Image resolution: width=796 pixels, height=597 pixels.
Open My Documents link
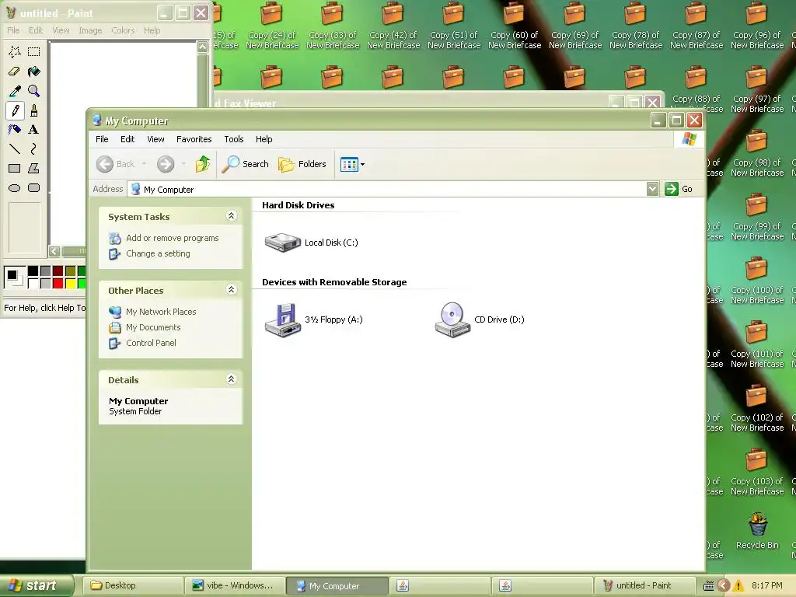tap(153, 327)
